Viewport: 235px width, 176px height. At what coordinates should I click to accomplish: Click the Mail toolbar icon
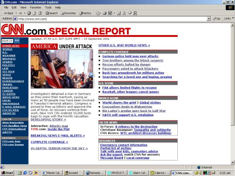click(x=98, y=13)
